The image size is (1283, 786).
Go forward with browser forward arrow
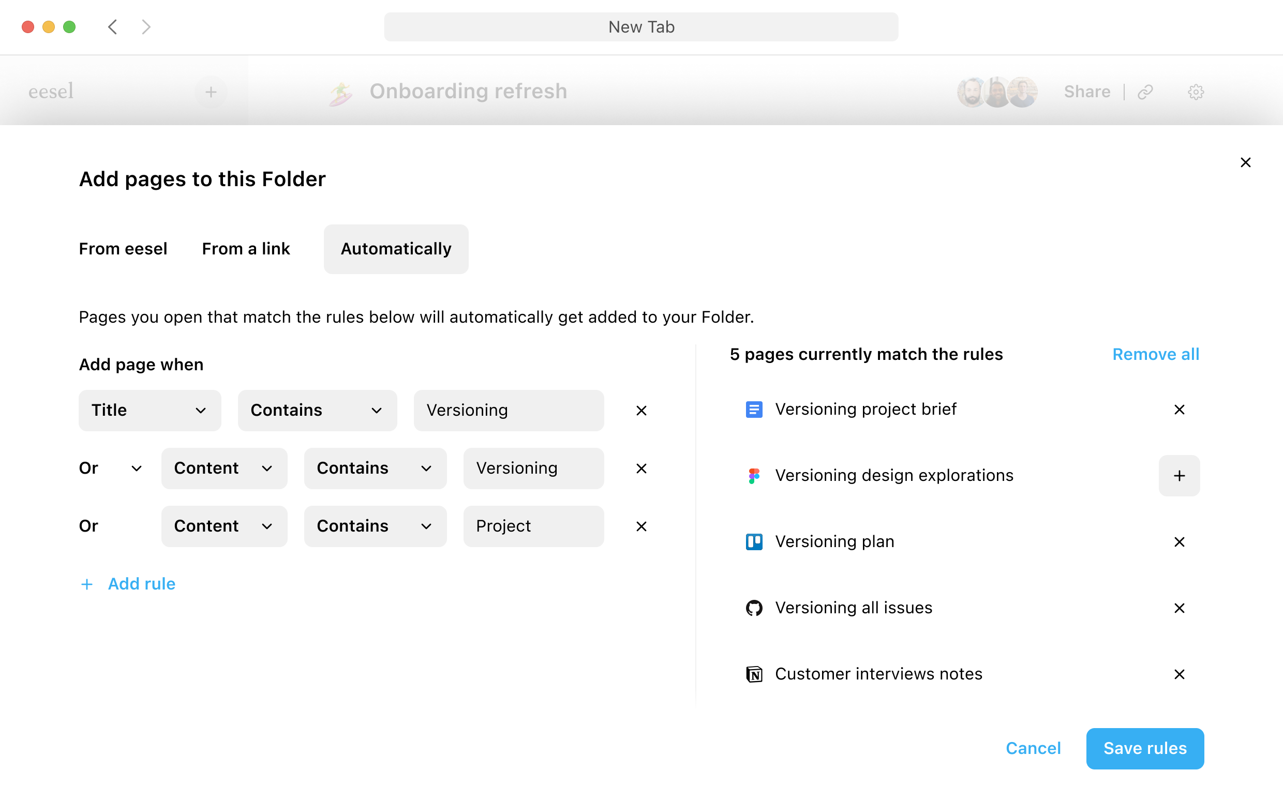(x=146, y=26)
